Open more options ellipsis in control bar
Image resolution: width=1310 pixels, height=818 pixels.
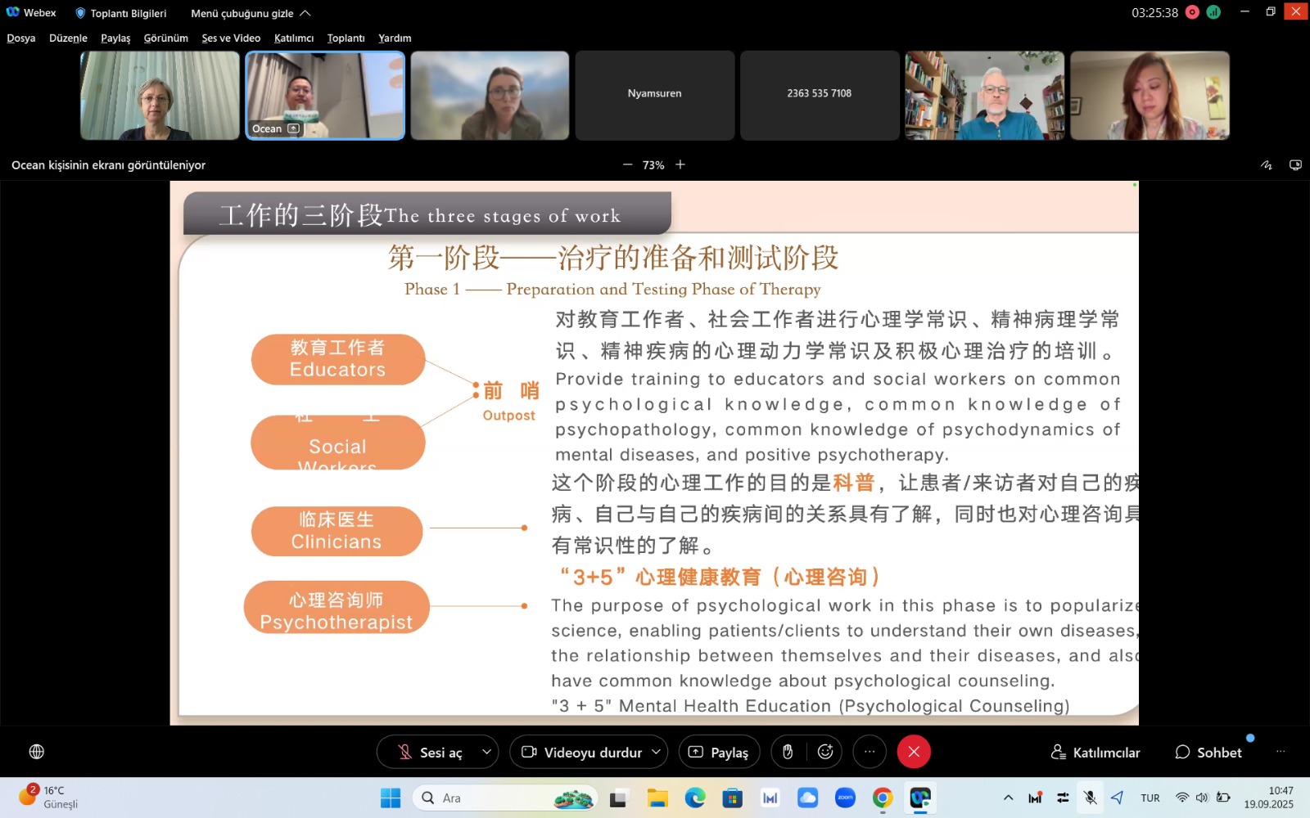tap(870, 752)
